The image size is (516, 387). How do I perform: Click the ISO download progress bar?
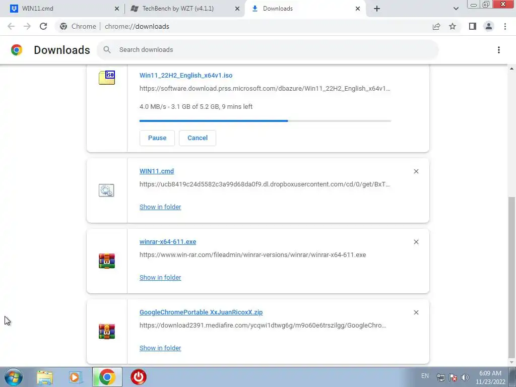click(x=265, y=121)
